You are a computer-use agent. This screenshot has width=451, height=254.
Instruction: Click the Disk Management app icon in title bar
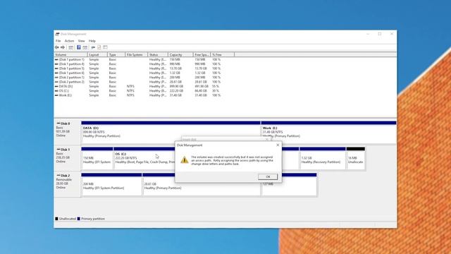point(57,34)
